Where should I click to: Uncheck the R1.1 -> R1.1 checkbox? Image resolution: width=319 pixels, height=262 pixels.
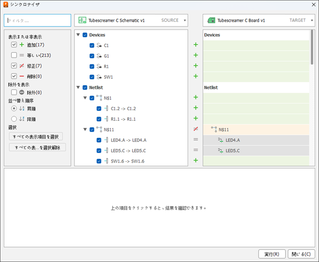pyautogui.click(x=99, y=119)
